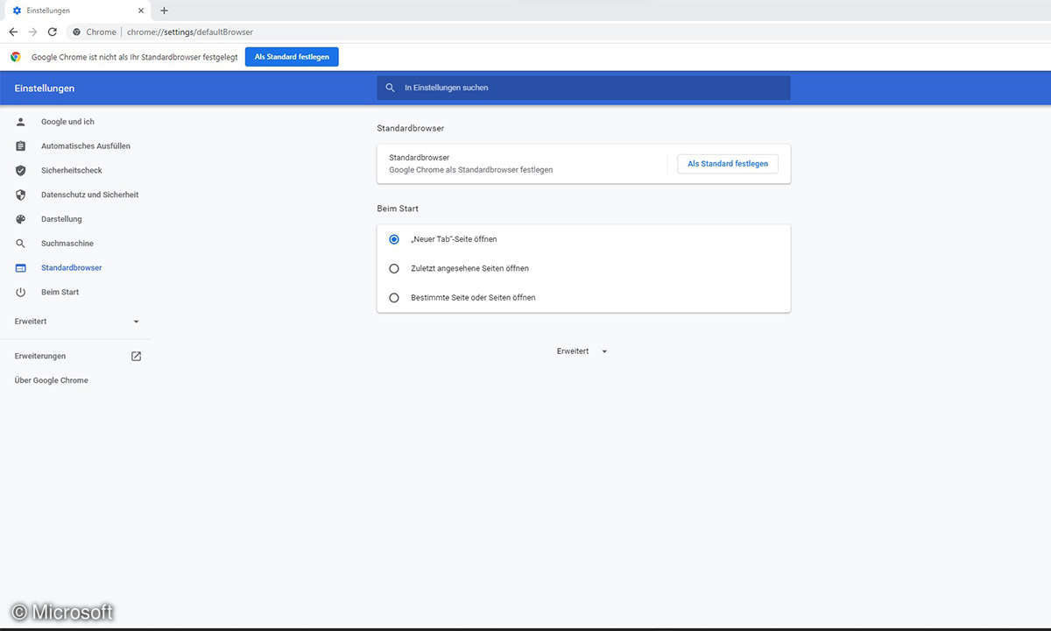Screen dimensions: 1051x631
Task: Click the In Einstellungen suchen search field
Action: pos(583,88)
